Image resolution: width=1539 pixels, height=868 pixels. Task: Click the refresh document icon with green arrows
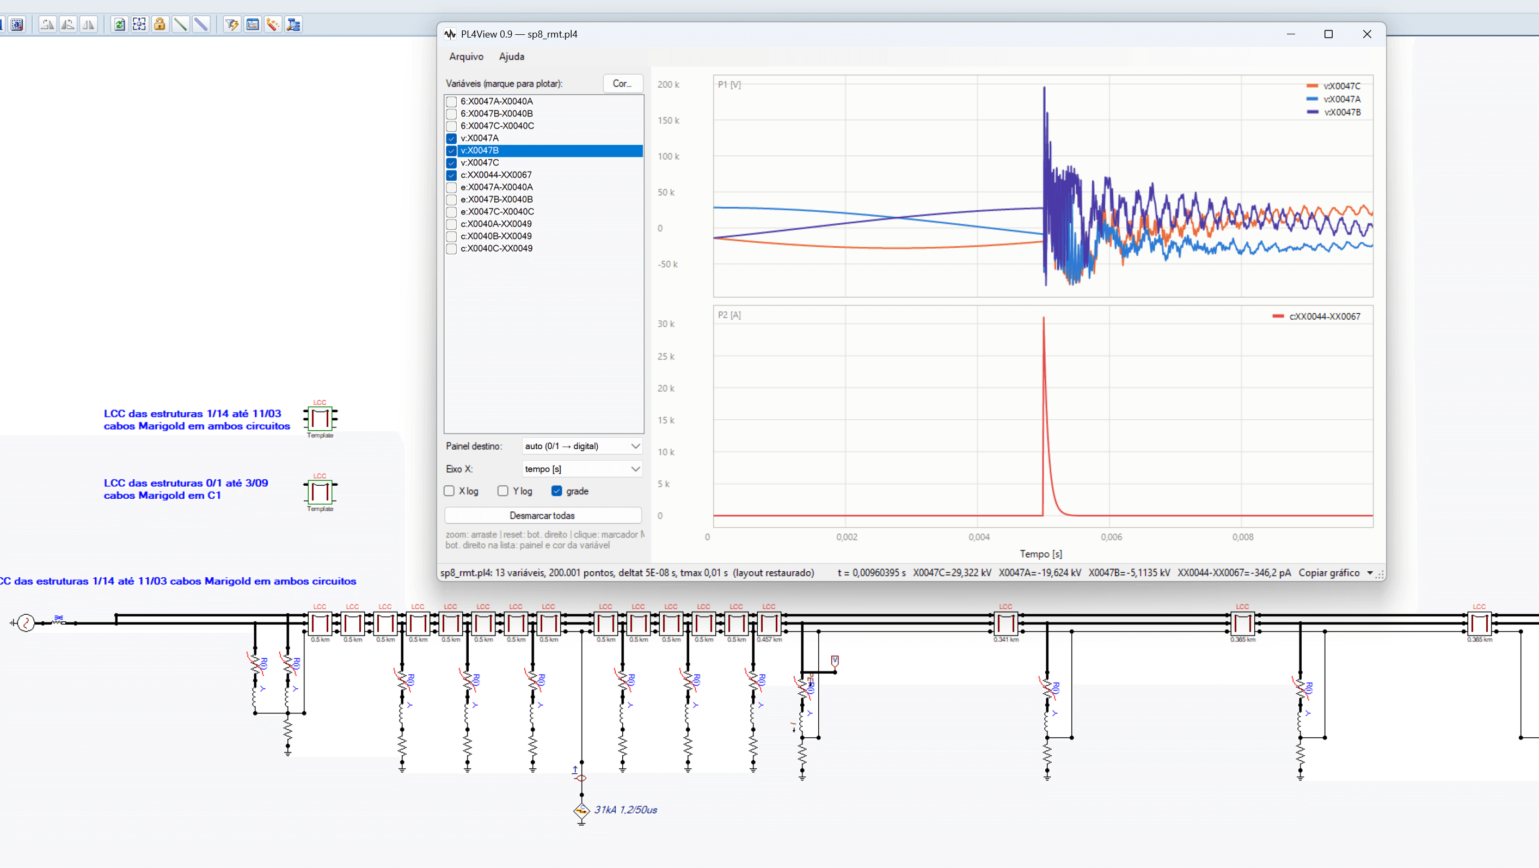pyautogui.click(x=119, y=25)
